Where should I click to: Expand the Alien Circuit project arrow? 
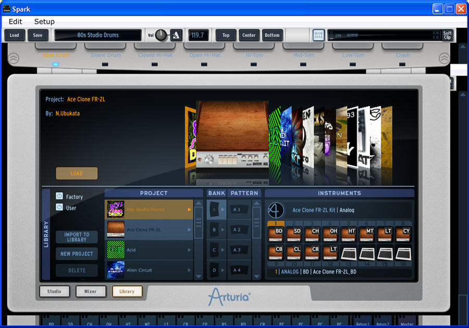tap(189, 270)
